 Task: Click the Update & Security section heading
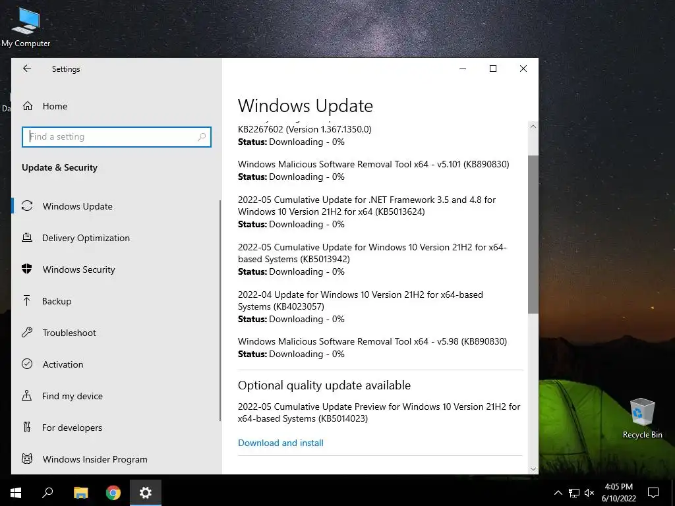point(60,167)
